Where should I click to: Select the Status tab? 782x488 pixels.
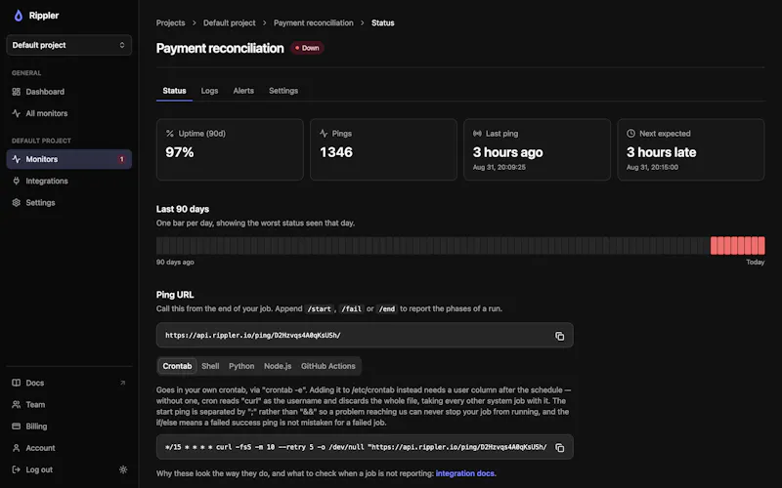[x=174, y=91]
